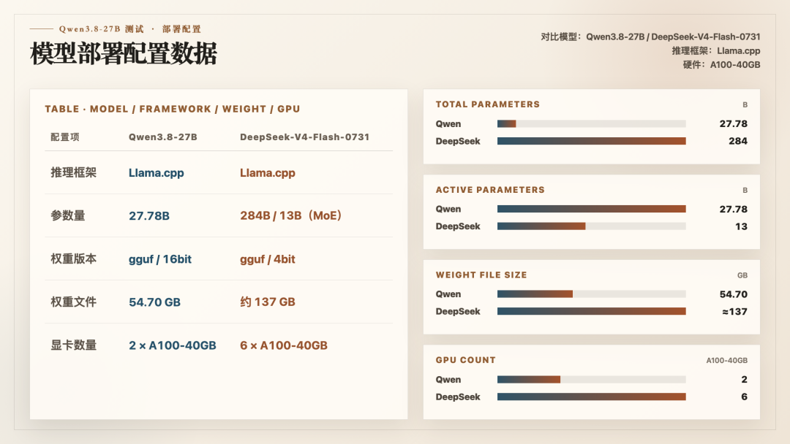Click the DeepSeek bar in Weight File Size
The width and height of the screenshot is (790, 444).
pos(592,312)
